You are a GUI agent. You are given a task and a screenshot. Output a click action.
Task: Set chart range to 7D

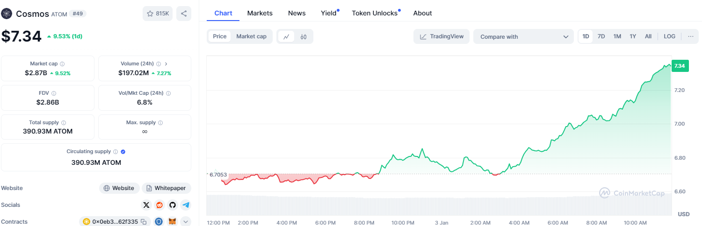pyautogui.click(x=601, y=36)
